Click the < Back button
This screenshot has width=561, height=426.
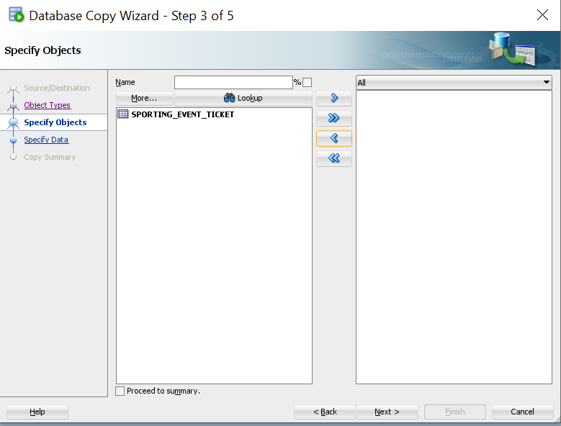(325, 412)
